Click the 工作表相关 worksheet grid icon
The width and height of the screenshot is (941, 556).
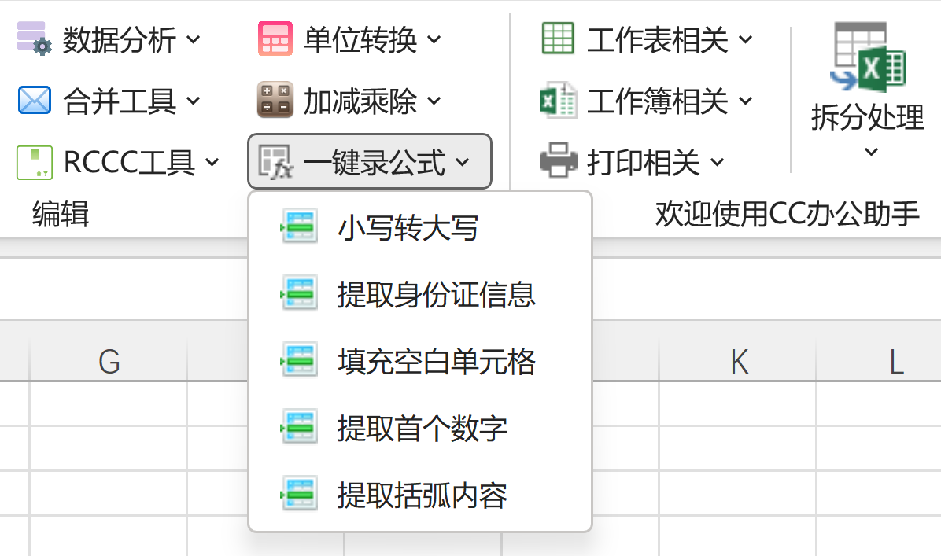[x=558, y=39]
